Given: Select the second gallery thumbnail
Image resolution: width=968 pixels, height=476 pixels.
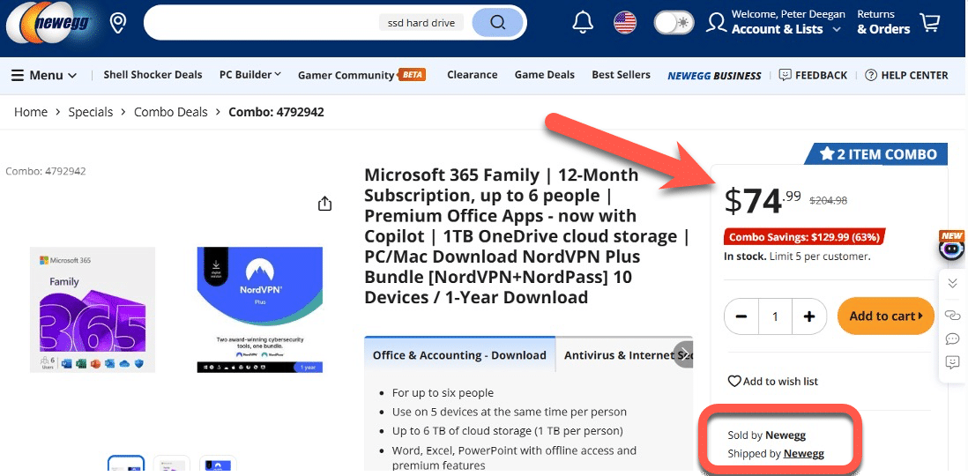Looking at the screenshot, I should [172, 463].
